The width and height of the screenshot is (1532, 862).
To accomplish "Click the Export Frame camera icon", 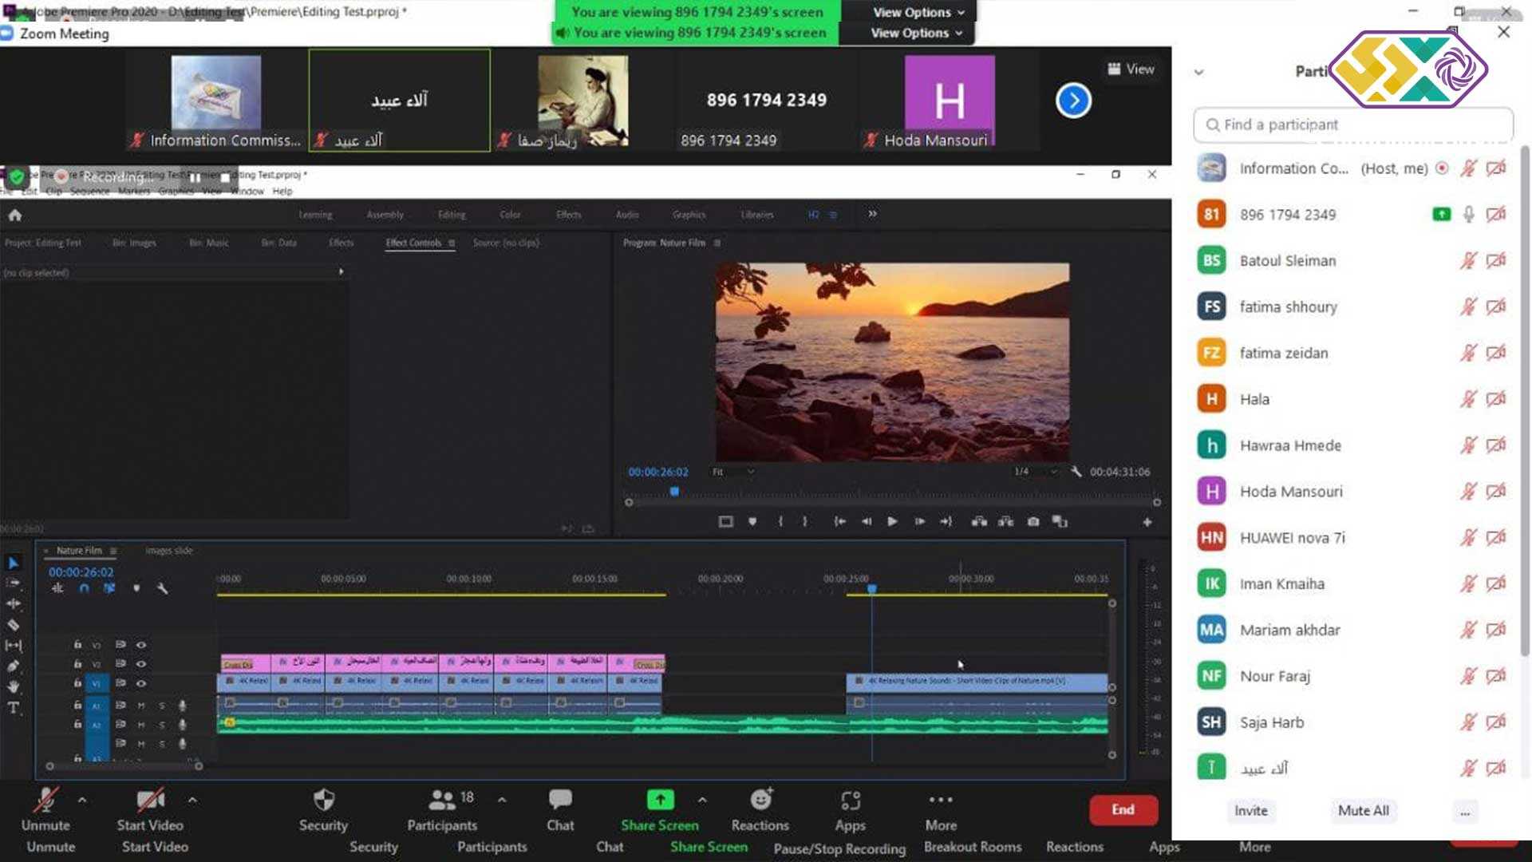I will click(x=1033, y=522).
